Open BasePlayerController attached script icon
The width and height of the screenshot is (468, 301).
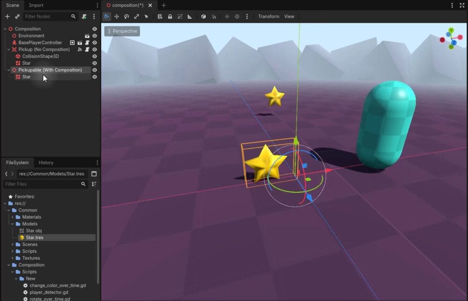[x=87, y=43]
